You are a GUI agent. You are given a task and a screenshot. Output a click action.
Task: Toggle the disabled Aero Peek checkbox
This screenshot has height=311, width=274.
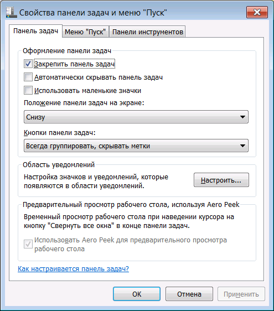[x=28, y=244]
